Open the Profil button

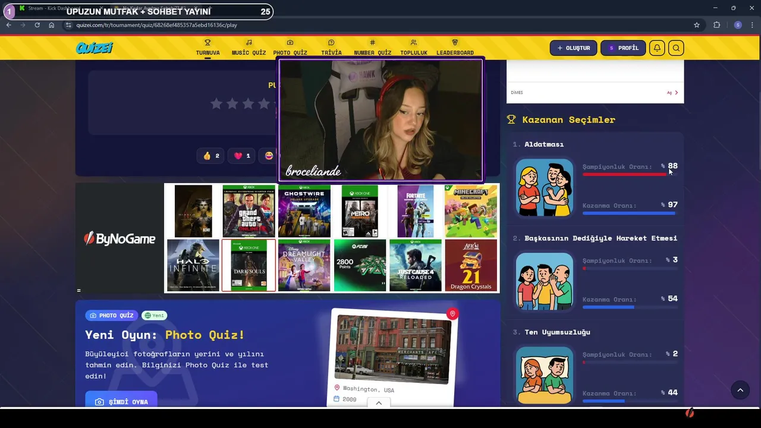(623, 48)
